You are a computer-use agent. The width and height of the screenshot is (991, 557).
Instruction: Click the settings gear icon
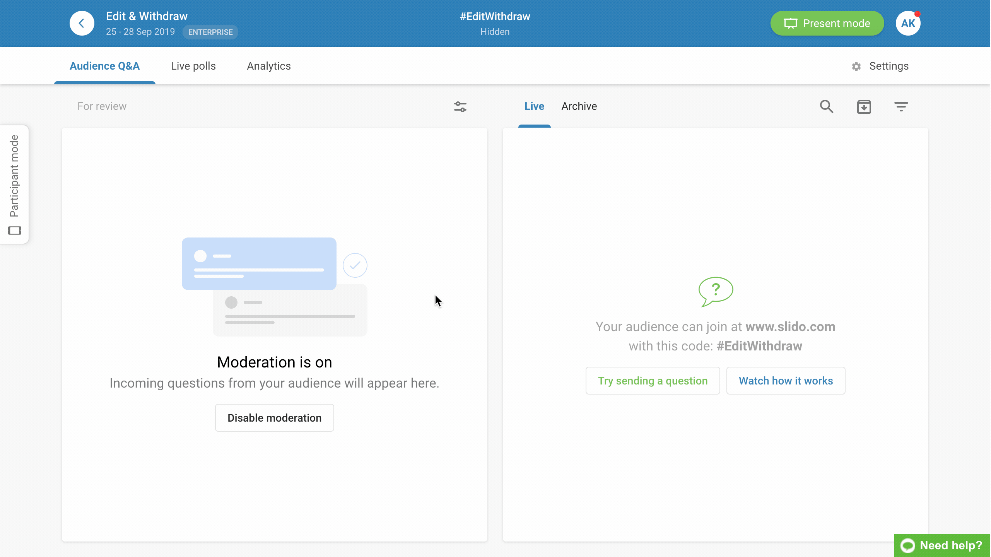(x=856, y=67)
